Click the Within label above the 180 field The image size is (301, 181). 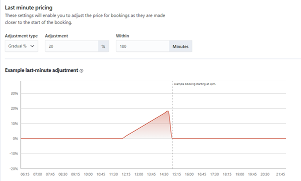pos(122,36)
